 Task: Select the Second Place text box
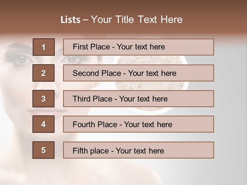point(138,73)
